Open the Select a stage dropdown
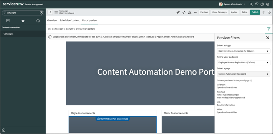 click(x=243, y=51)
